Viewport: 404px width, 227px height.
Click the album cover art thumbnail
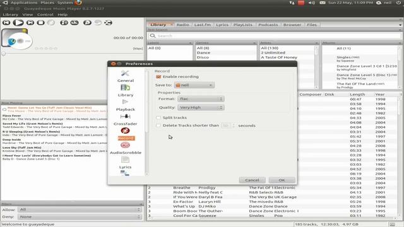[17, 39]
